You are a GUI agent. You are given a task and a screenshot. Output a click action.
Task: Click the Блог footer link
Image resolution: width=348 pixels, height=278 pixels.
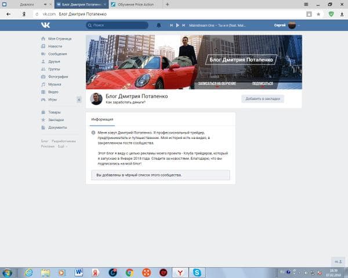(45, 141)
